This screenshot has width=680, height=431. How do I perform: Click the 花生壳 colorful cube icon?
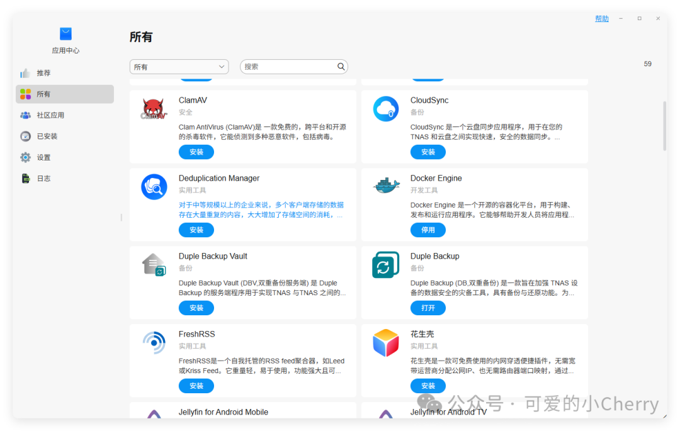click(385, 343)
